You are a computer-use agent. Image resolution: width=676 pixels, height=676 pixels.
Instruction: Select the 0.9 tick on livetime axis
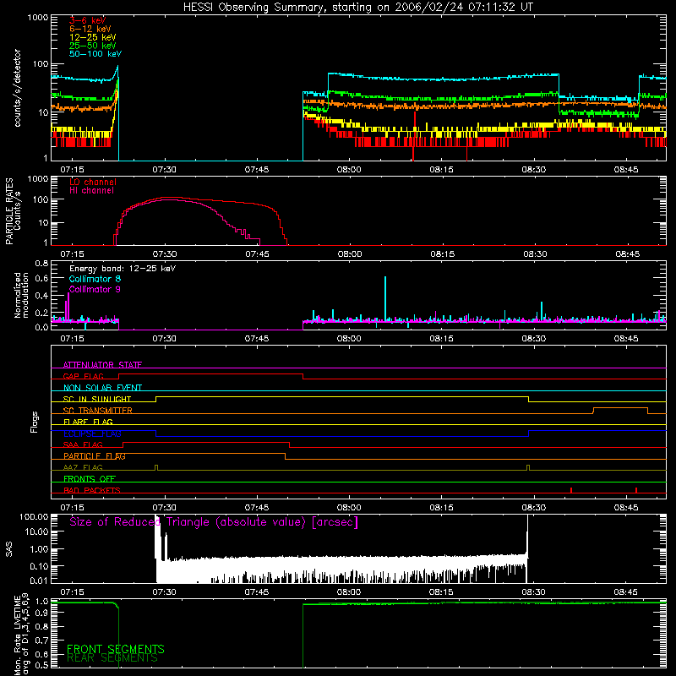(x=41, y=613)
